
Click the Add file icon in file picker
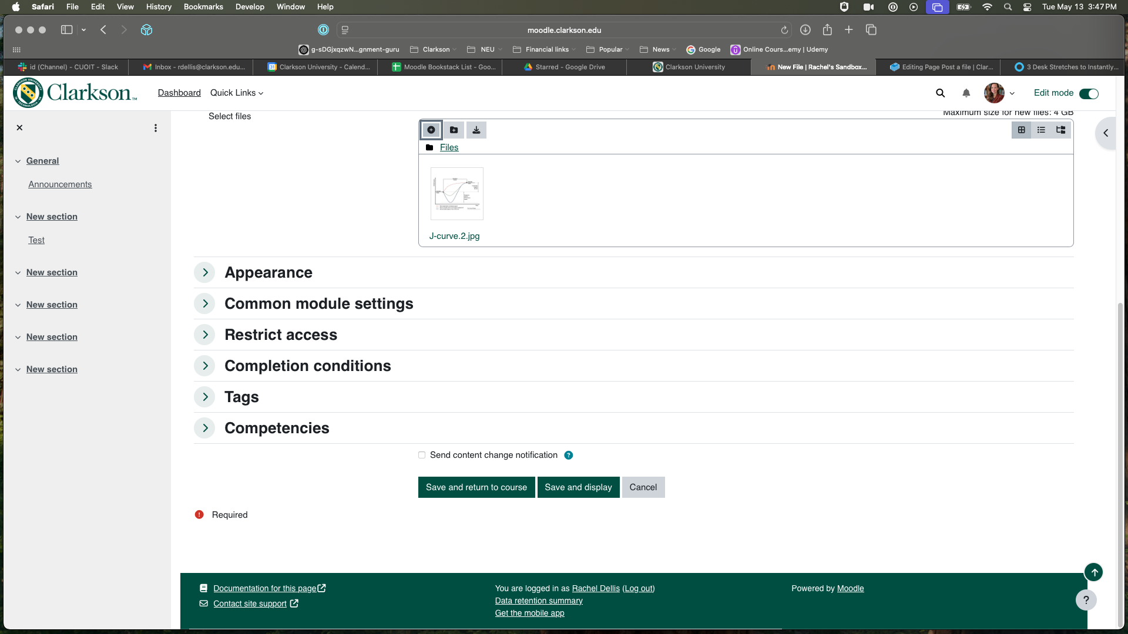[431, 130]
